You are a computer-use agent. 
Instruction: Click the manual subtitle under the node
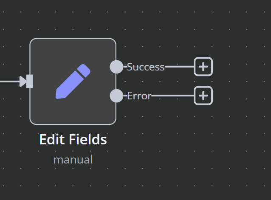pos(73,160)
